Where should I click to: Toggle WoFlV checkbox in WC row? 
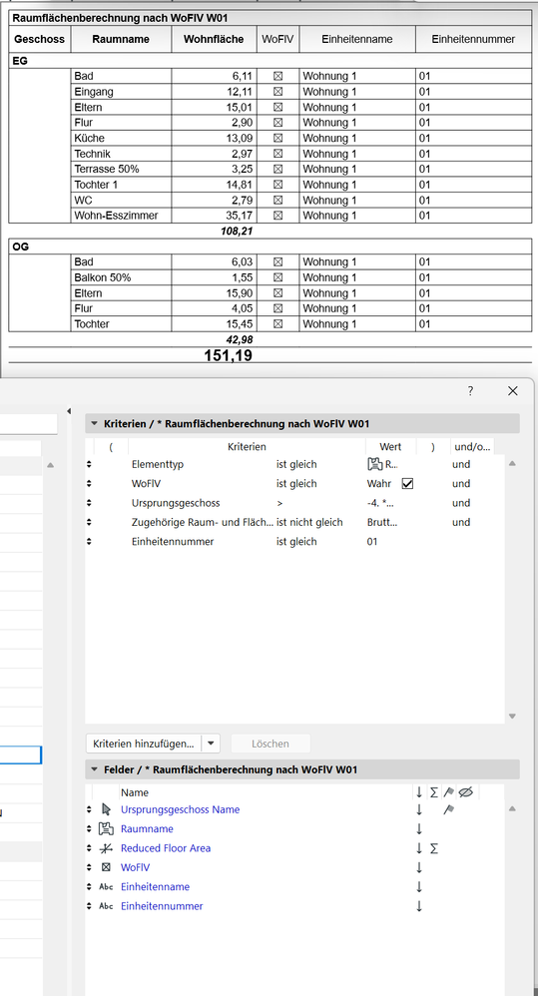coord(277,200)
